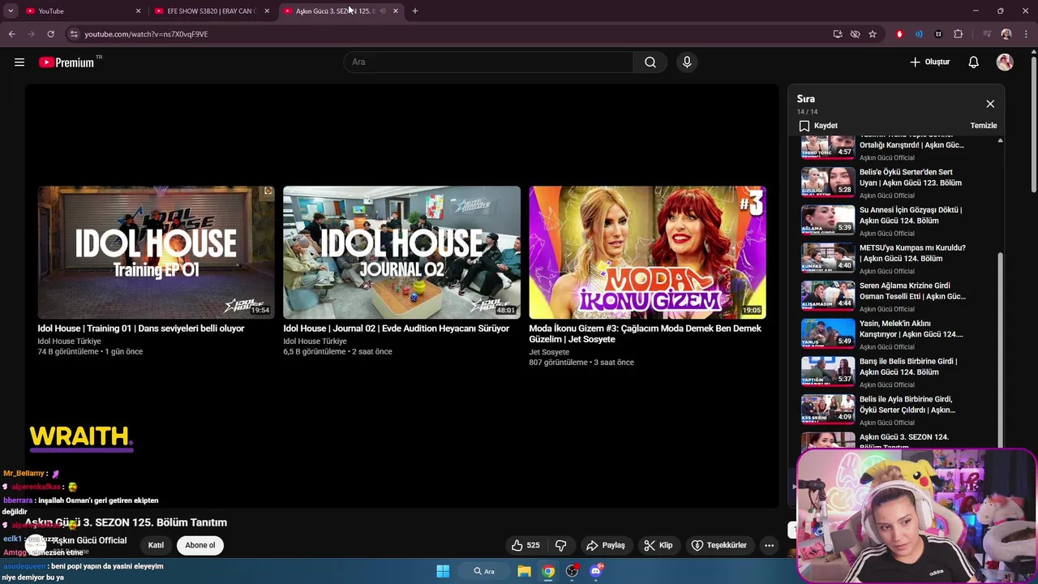1038x584 pixels.
Task: Expand the tab search dropdown
Action: coord(11,11)
